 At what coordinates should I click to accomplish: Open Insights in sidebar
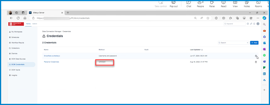(x=13, y=75)
